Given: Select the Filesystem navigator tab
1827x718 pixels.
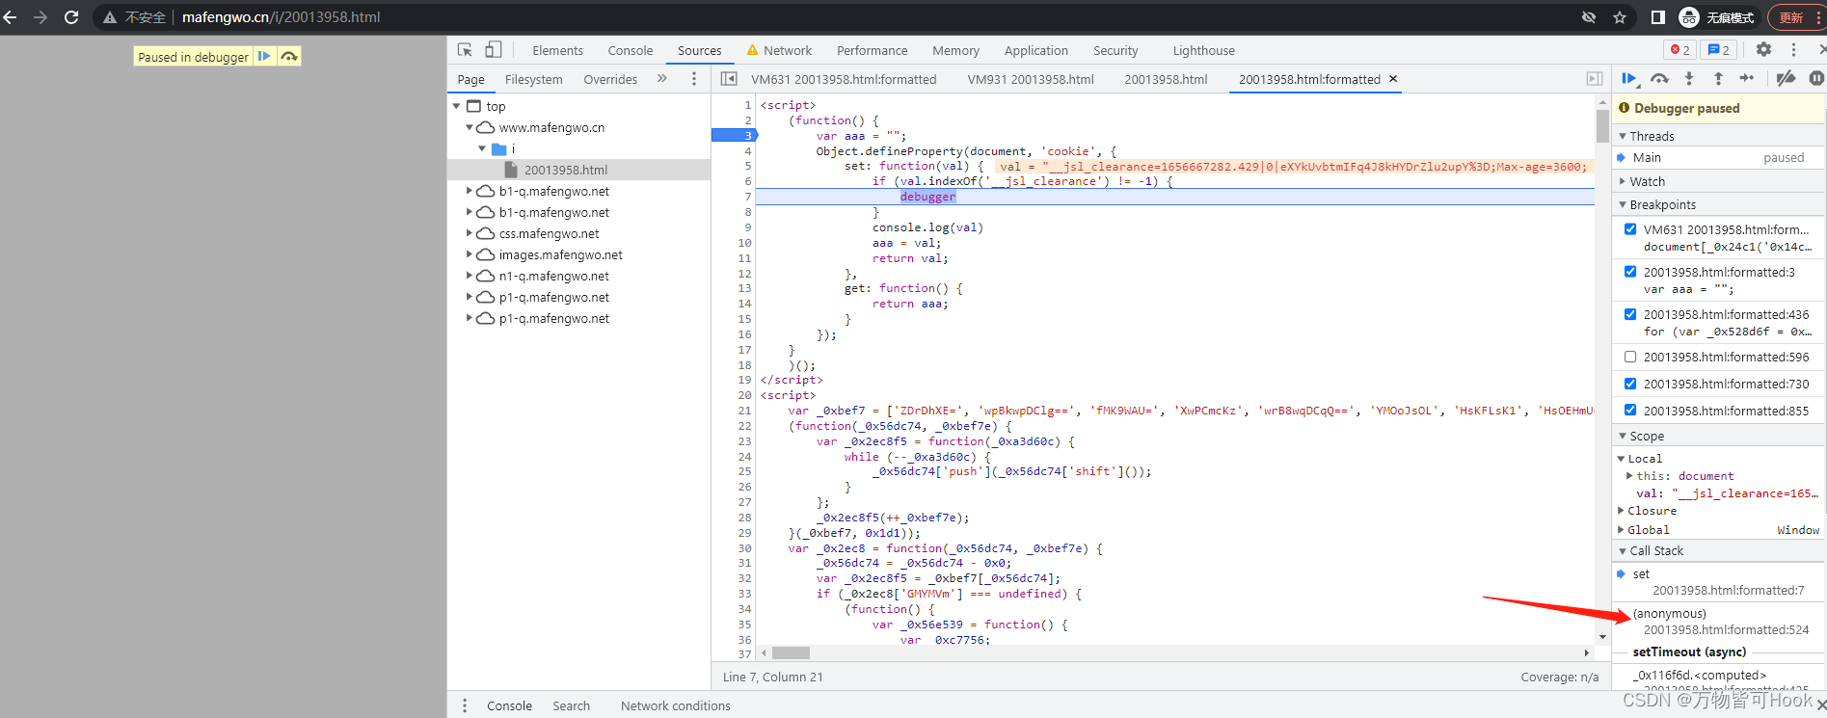Looking at the screenshot, I should click(x=533, y=79).
